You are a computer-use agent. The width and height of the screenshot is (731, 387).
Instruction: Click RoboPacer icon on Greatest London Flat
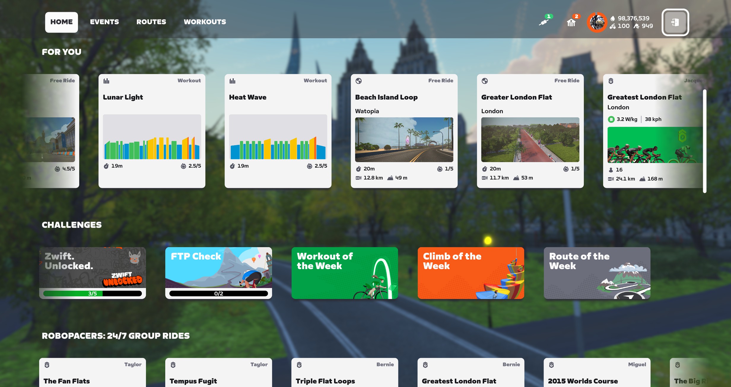coord(611,81)
